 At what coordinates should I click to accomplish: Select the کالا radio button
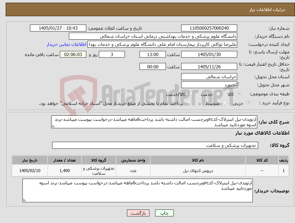click(240, 94)
